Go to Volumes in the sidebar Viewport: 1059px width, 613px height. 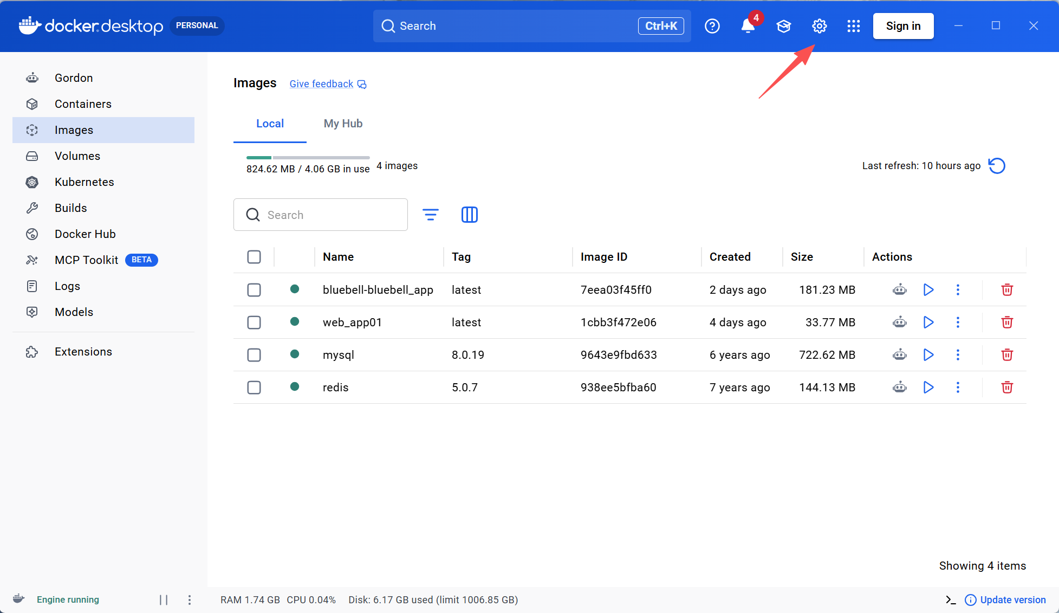pyautogui.click(x=103, y=156)
